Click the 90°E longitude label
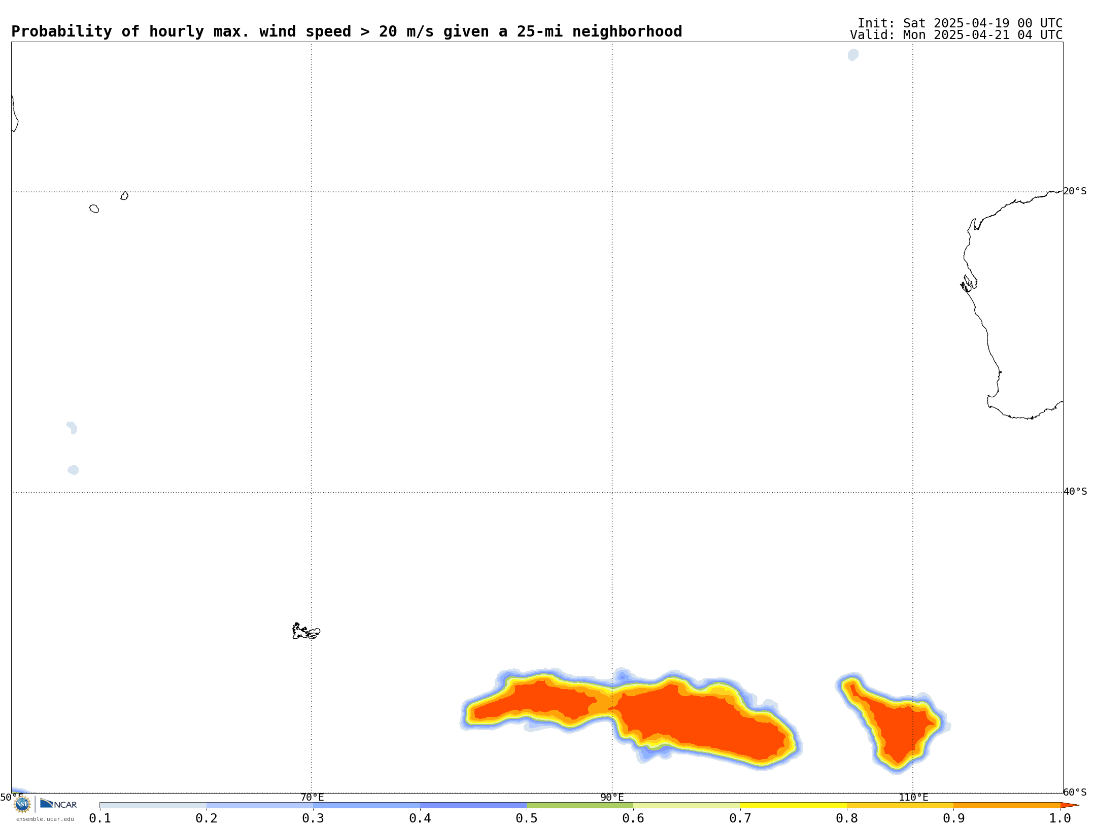The width and height of the screenshot is (1096, 825). (612, 798)
